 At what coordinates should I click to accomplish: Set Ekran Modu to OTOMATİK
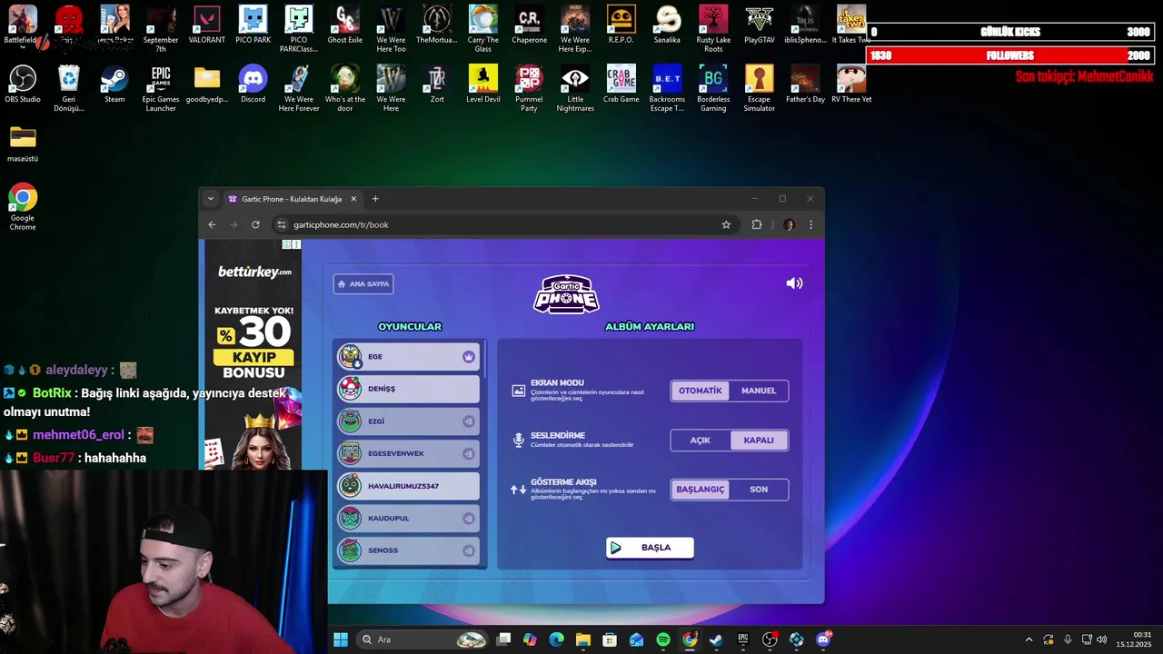[701, 391]
